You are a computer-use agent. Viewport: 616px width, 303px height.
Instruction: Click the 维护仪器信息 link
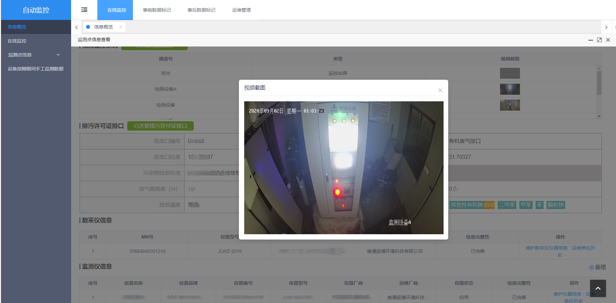point(567,294)
